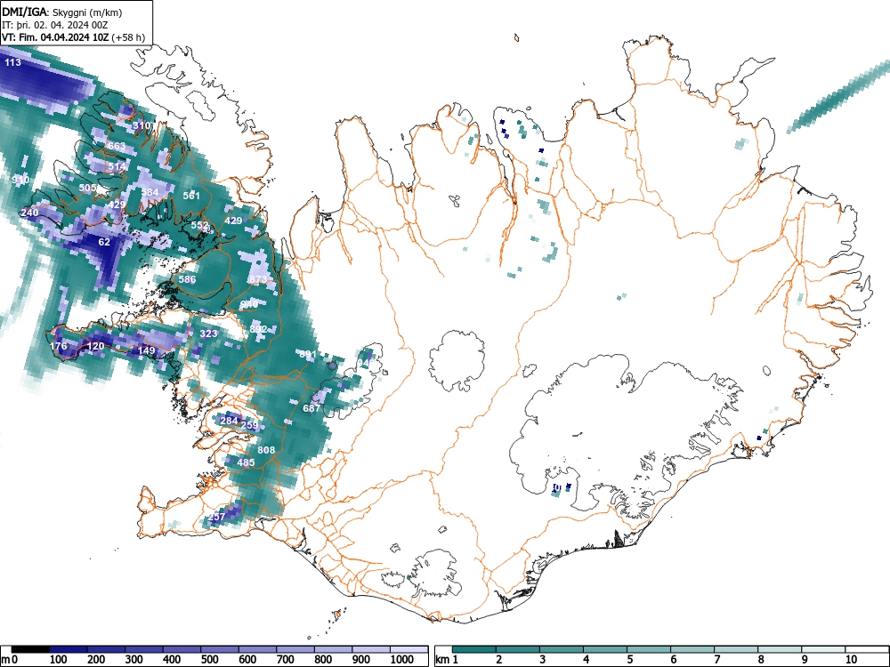Viewport: 890px width, 667px height.
Task: Select the 310 visibility label
Action: point(142,125)
